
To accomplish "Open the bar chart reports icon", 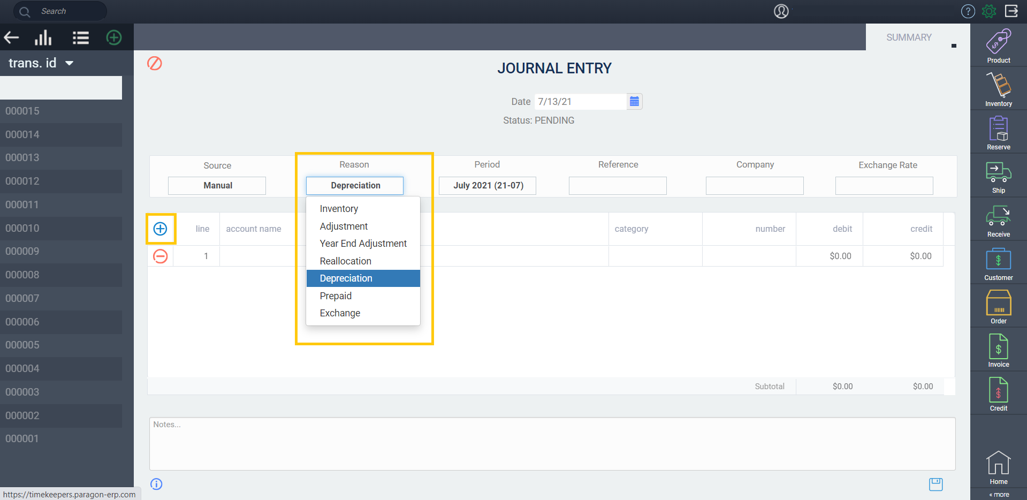I will (x=43, y=37).
